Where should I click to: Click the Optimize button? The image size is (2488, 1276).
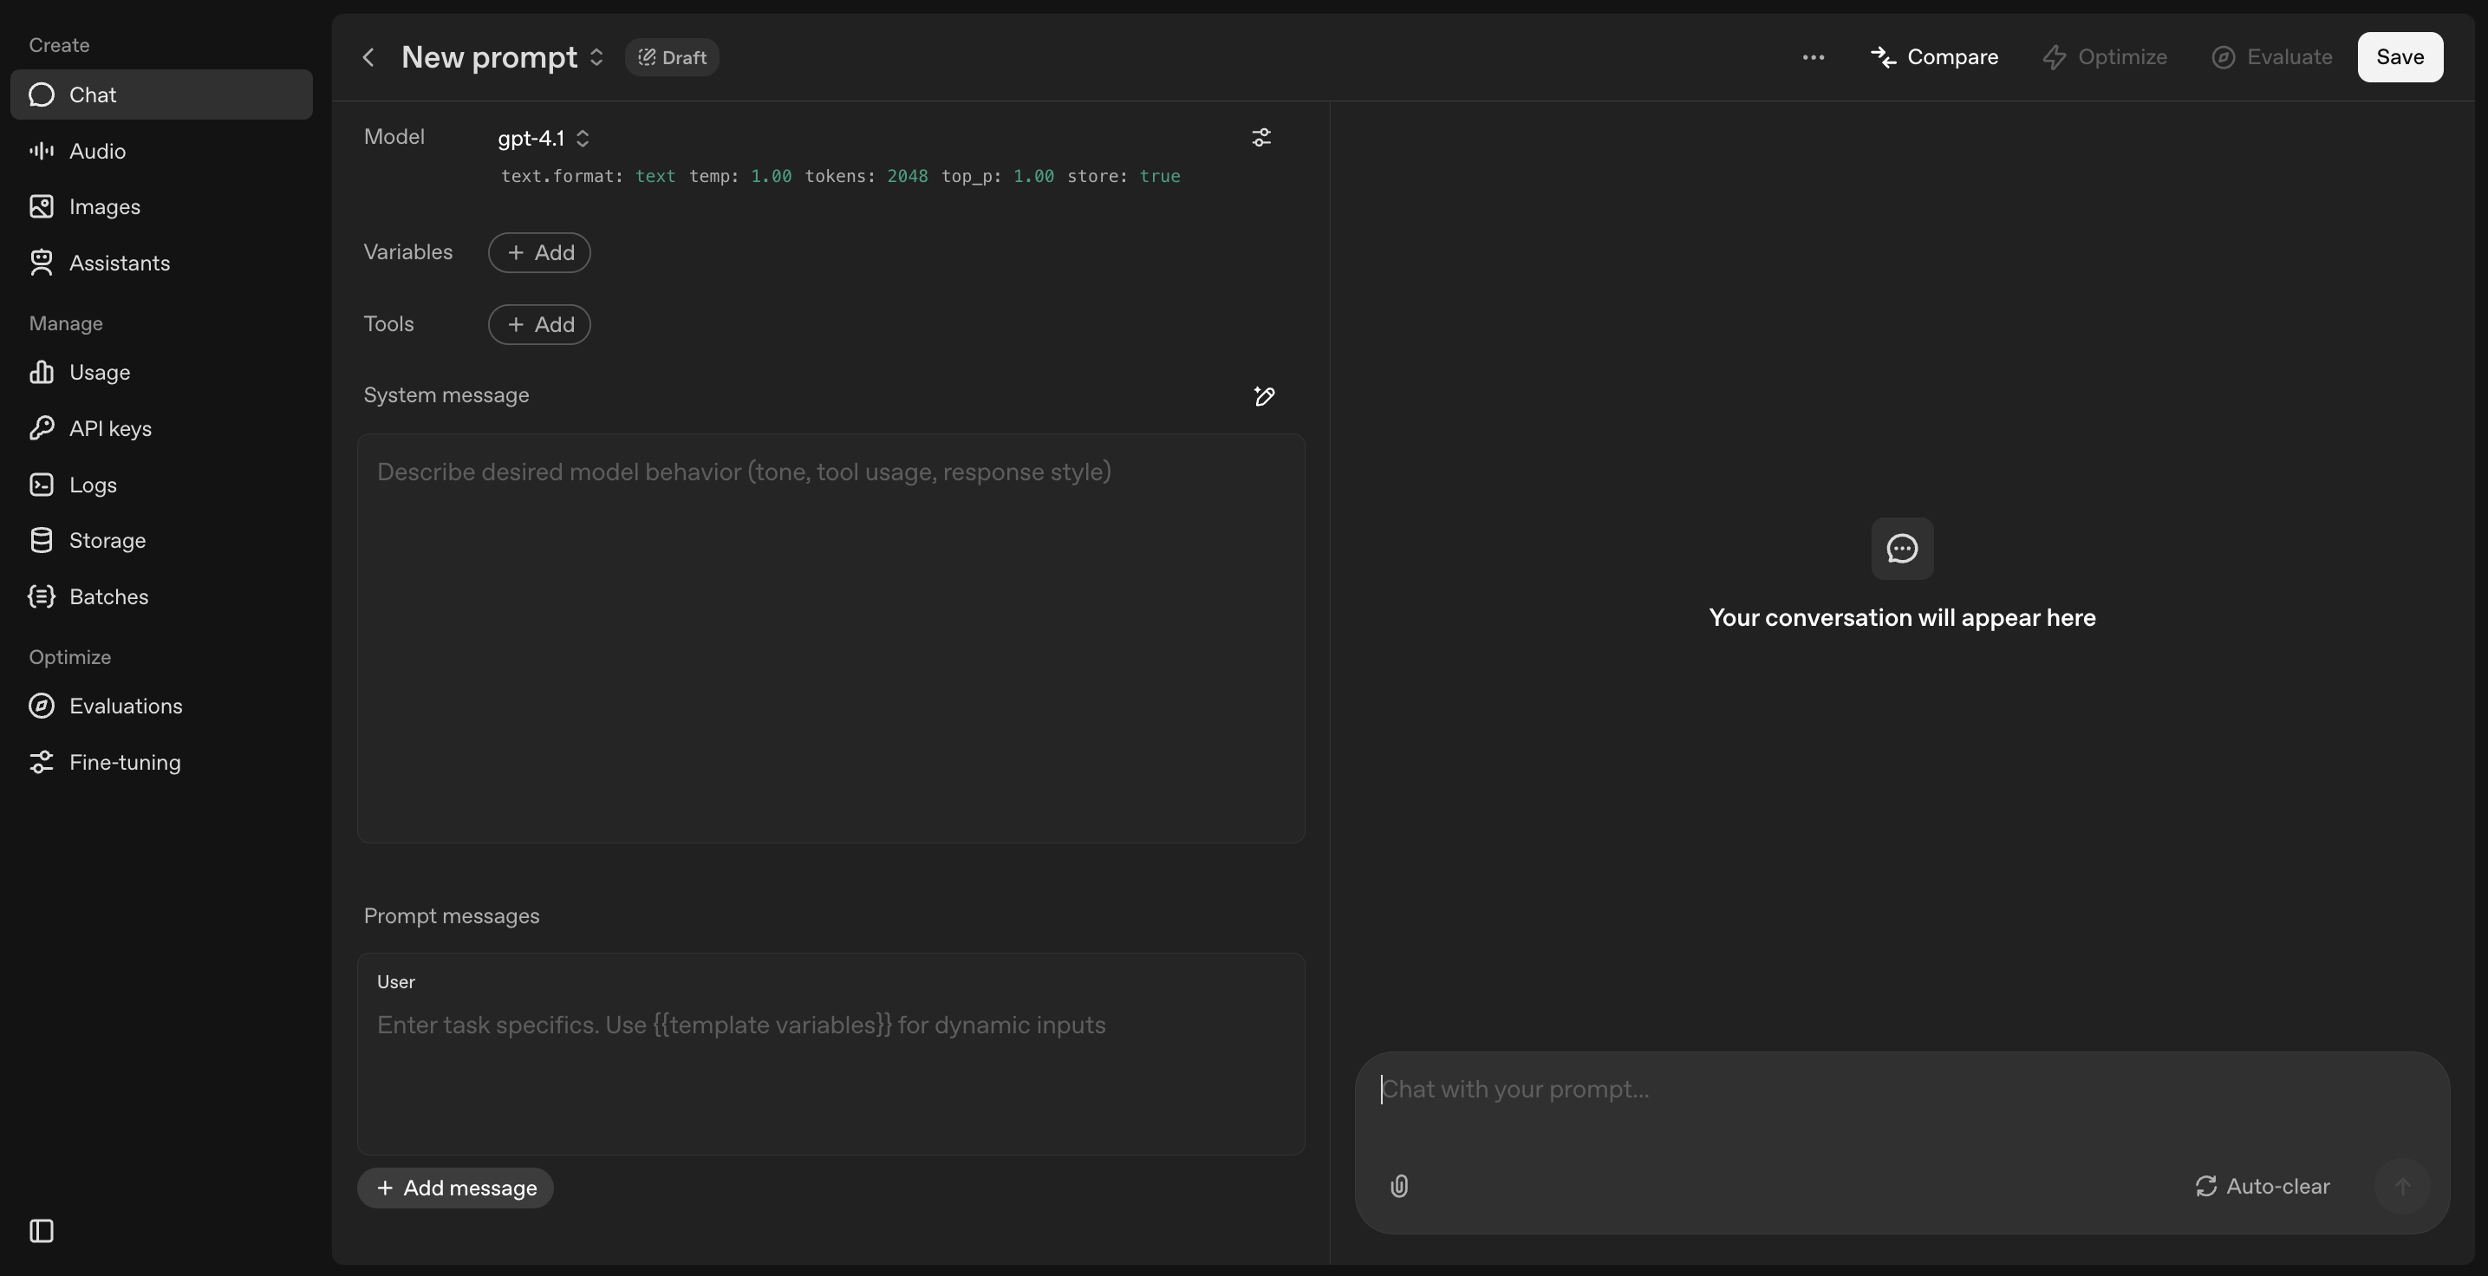pos(2105,57)
